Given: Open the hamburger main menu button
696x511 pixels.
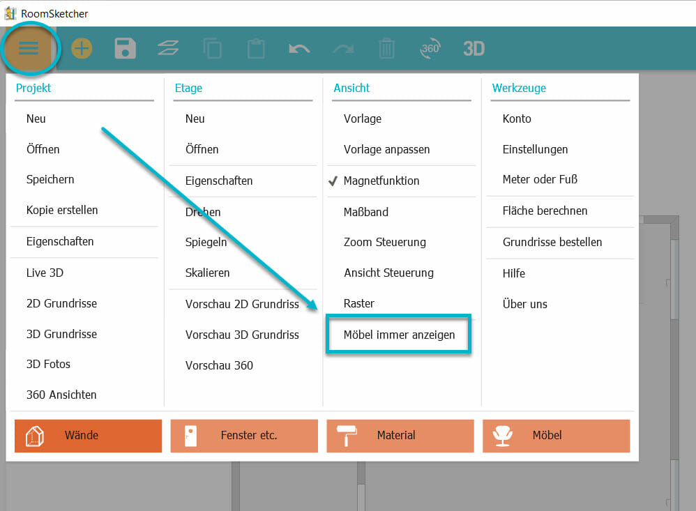Looking at the screenshot, I should pos(29,48).
